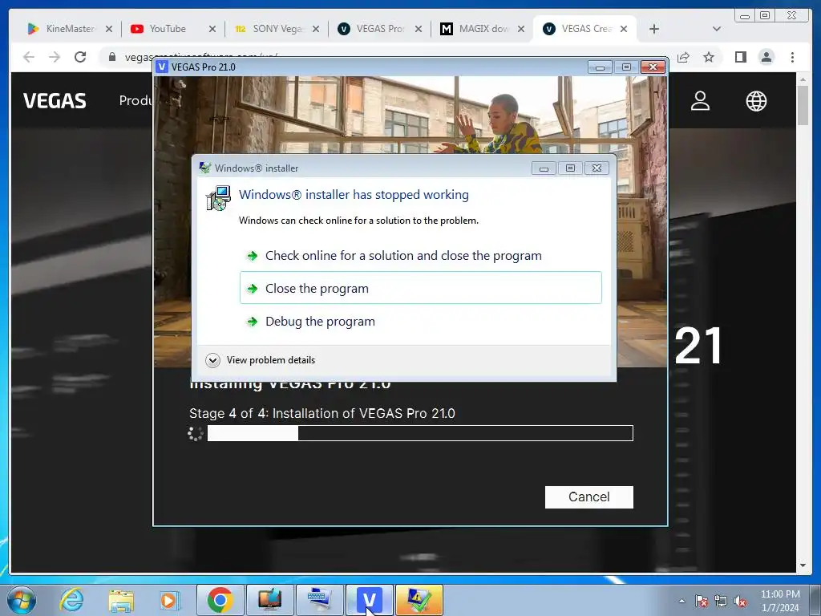Close the SONY Vegas tab
Image resolution: width=821 pixels, height=616 pixels.
click(316, 30)
